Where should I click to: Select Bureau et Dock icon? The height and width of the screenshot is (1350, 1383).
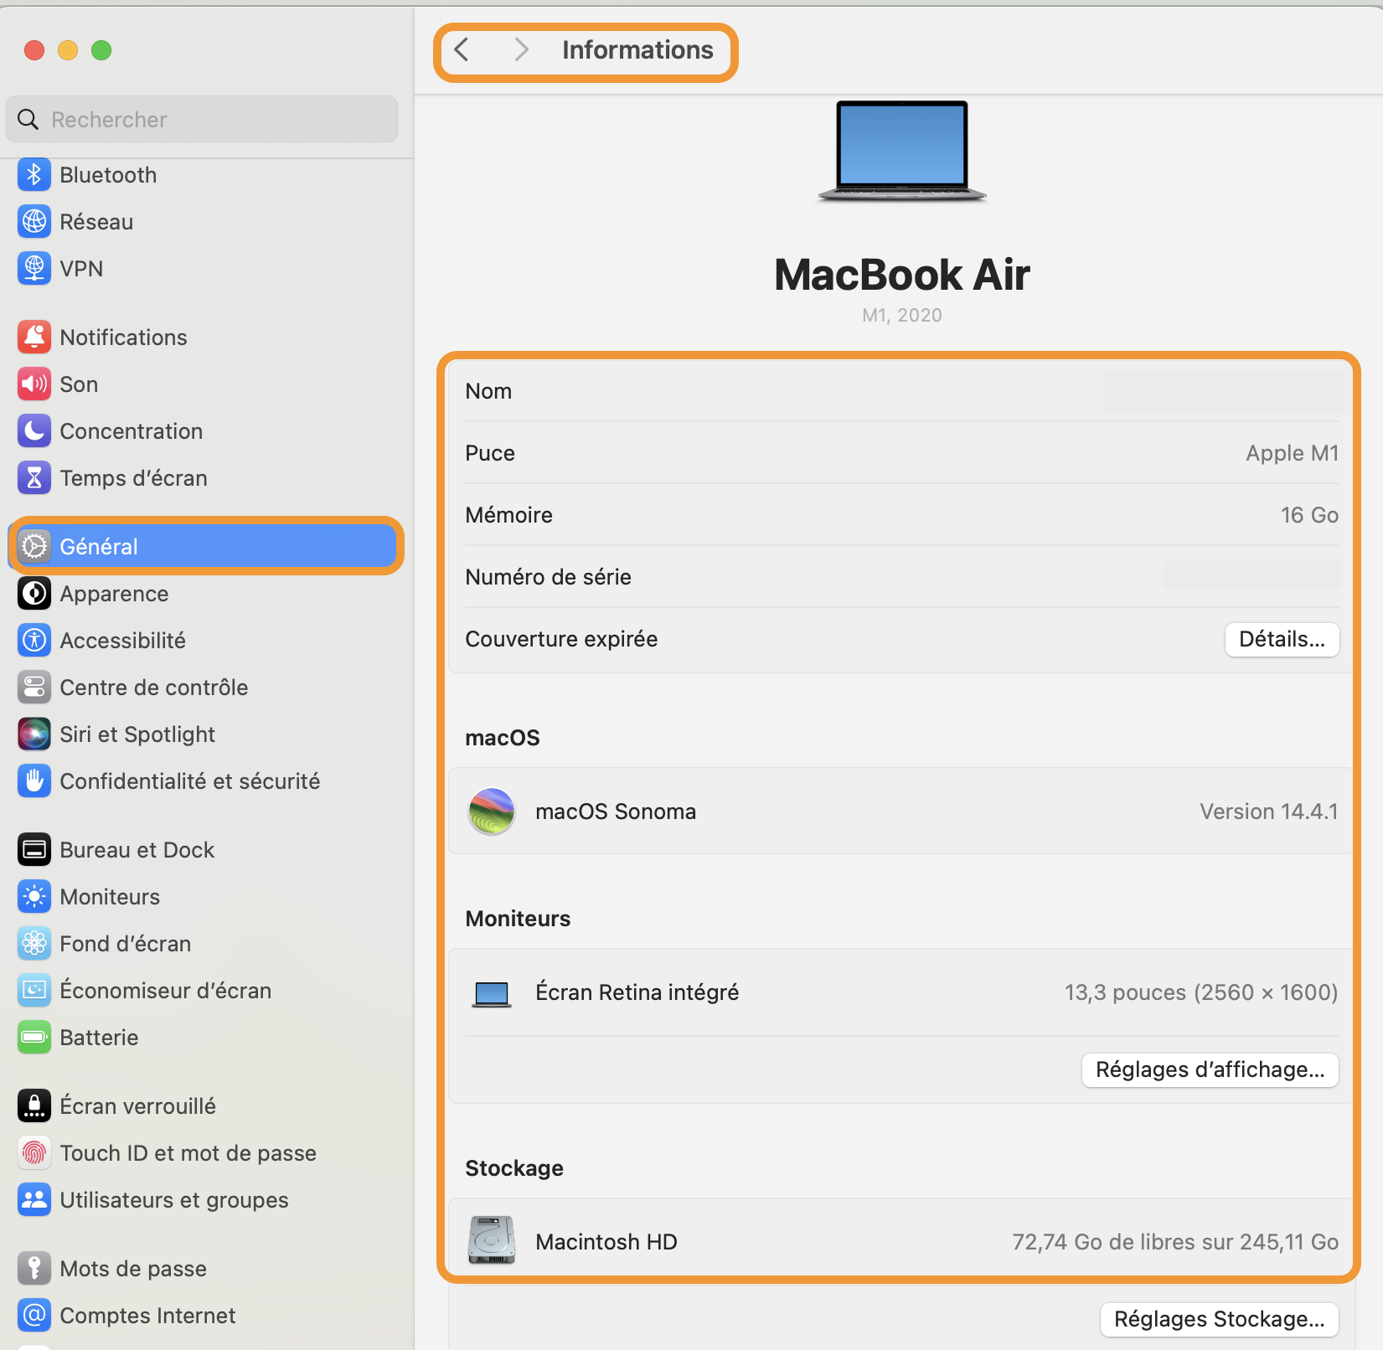[34, 849]
